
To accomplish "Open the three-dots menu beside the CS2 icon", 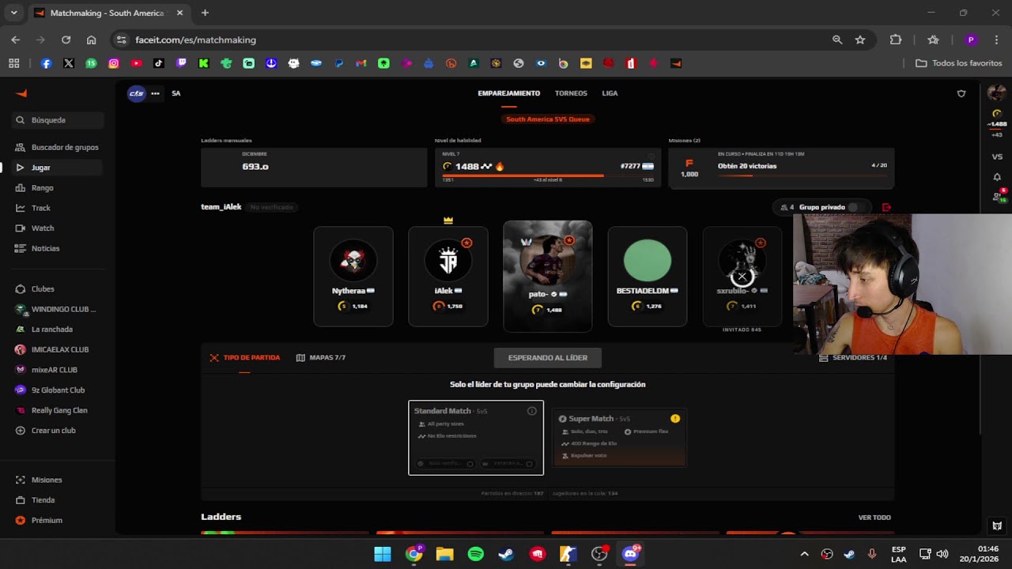I will [x=155, y=93].
